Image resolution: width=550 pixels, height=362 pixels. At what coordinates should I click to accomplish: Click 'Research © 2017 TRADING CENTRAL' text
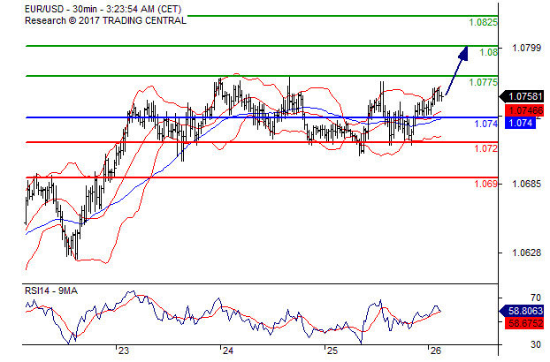105,20
